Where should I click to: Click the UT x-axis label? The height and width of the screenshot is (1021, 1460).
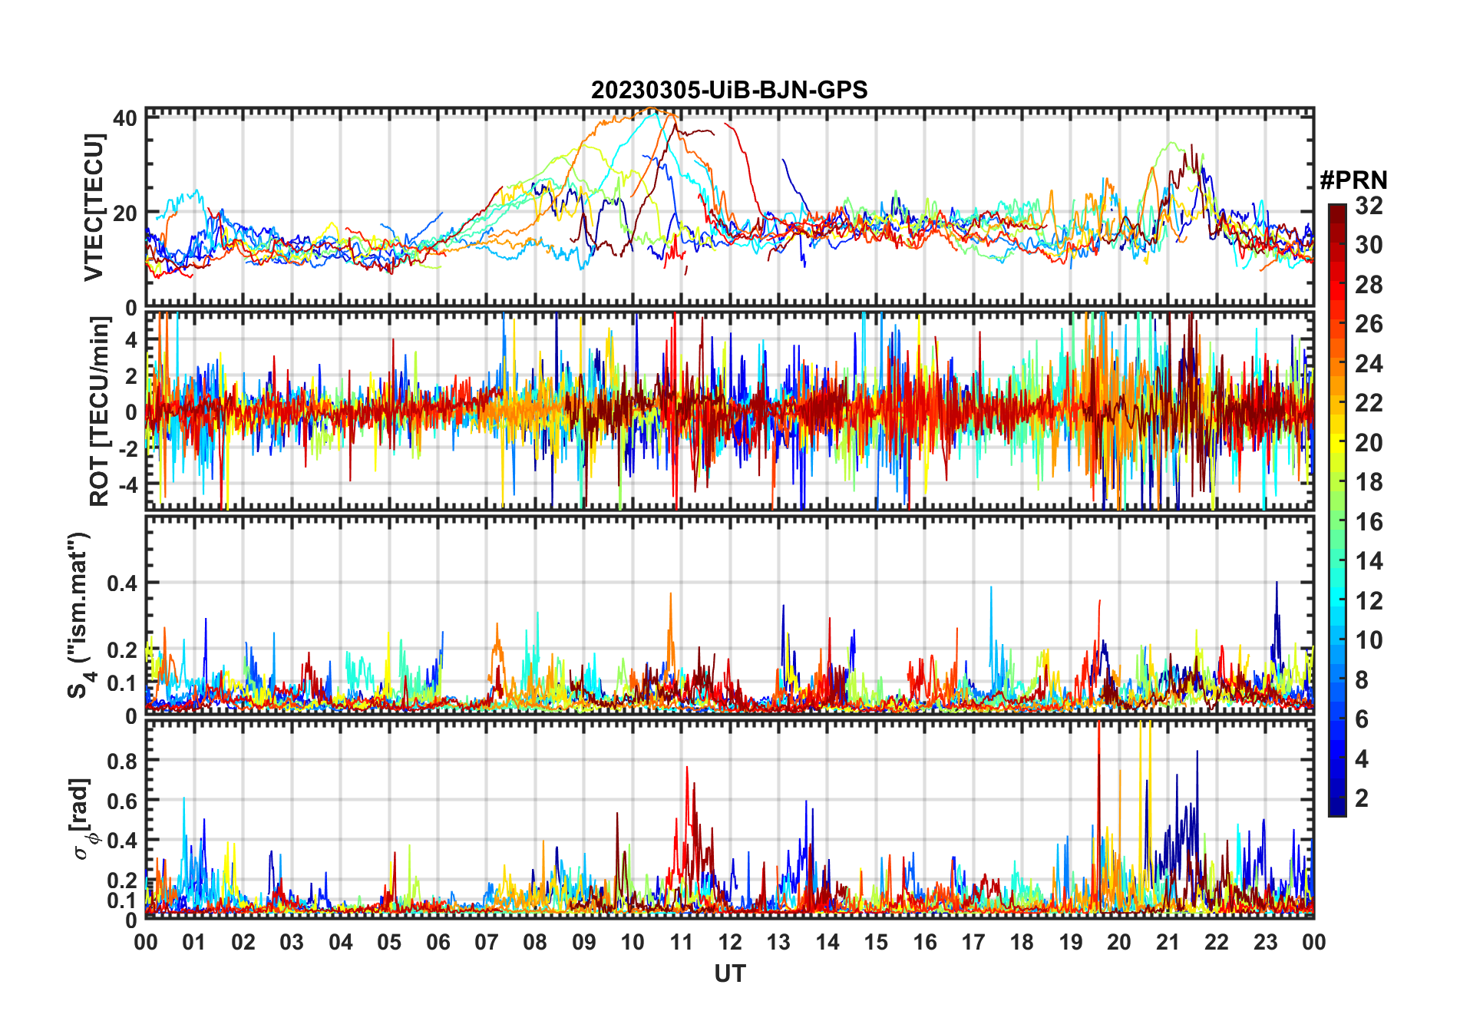pos(729,973)
